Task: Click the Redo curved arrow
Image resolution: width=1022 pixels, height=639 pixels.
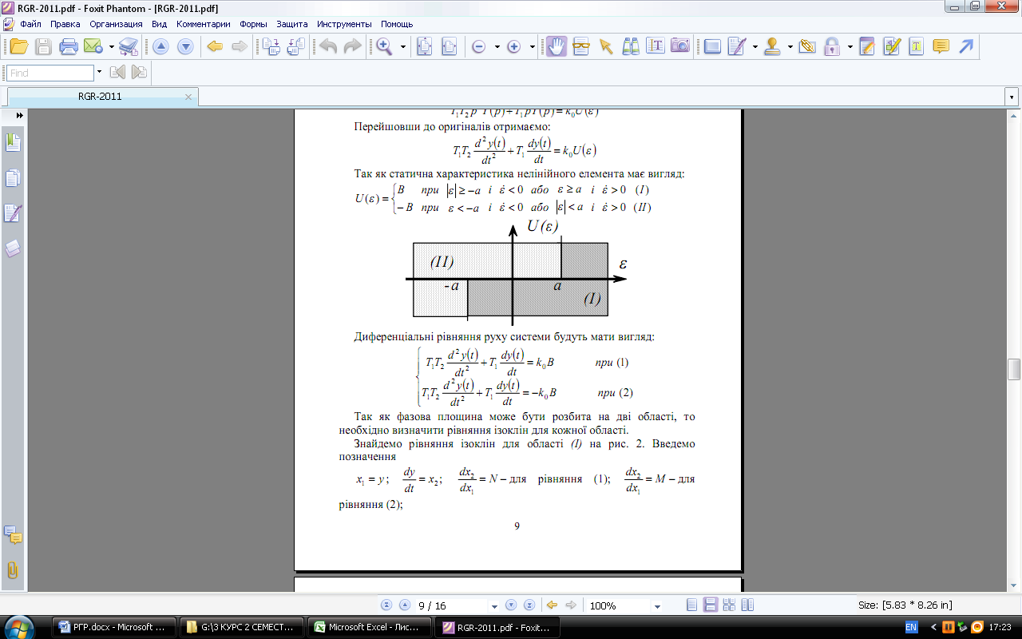Action: tap(352, 46)
